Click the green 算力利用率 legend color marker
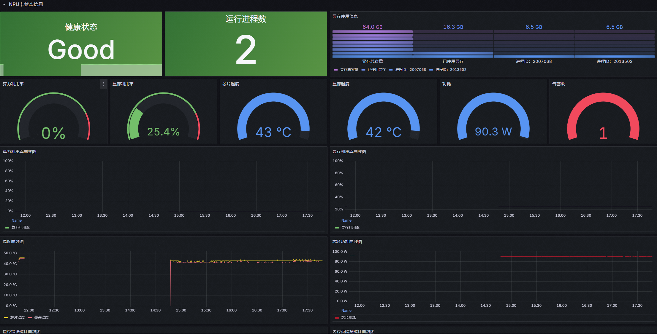Screen dimensions: 657x334 click(x=7, y=228)
